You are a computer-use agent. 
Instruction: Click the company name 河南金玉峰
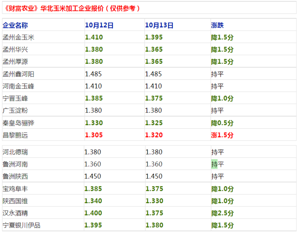coord(18,86)
